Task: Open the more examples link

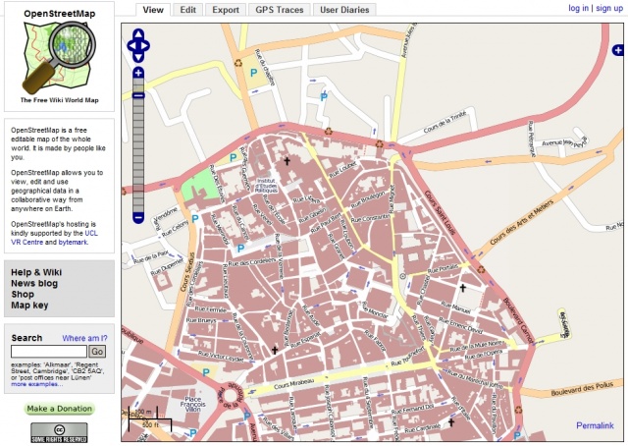Action: pyautogui.click(x=37, y=384)
